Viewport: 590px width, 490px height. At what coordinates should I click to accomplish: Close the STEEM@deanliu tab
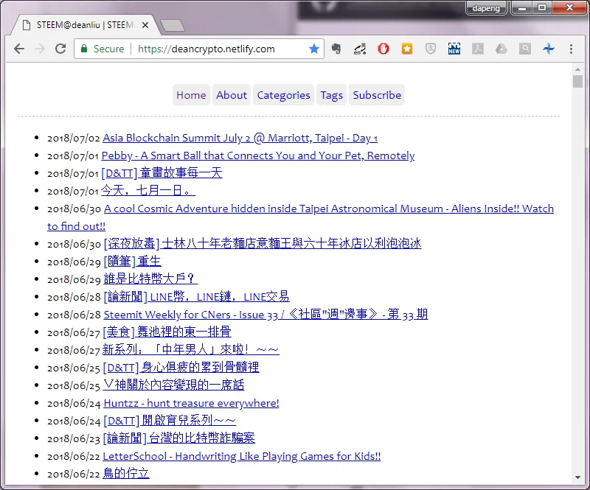[x=145, y=25]
